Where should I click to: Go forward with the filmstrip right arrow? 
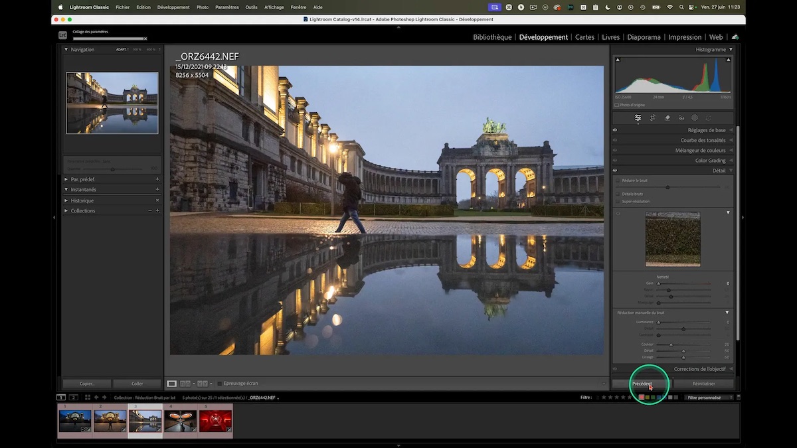pyautogui.click(x=104, y=398)
